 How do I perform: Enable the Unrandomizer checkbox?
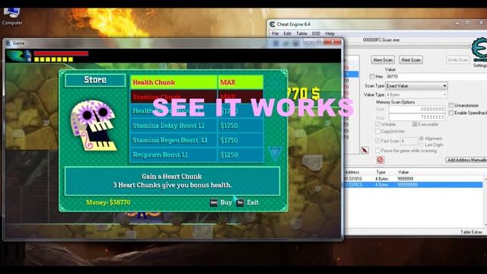click(451, 106)
